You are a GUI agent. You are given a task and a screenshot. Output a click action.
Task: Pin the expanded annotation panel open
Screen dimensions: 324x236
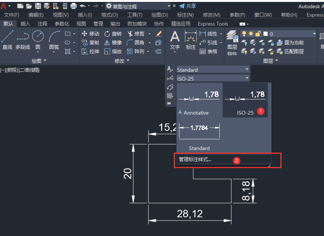169,103
